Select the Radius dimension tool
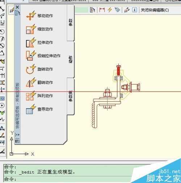 tap(2, 31)
